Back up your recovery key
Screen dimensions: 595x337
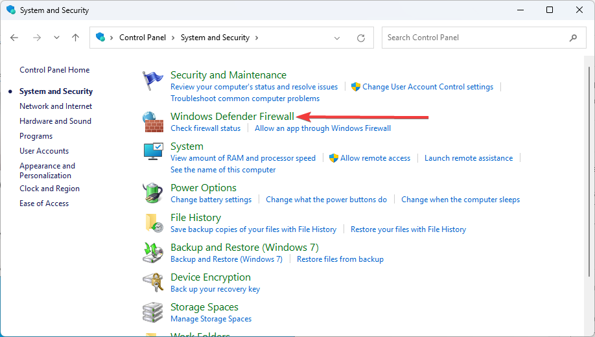click(x=215, y=289)
